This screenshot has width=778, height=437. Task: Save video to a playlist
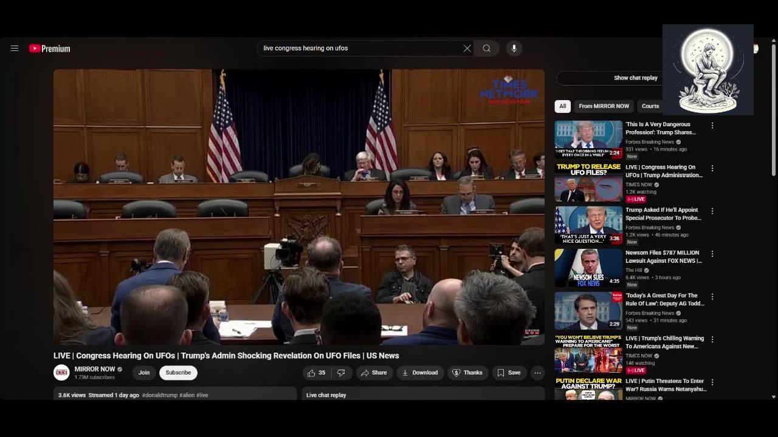click(x=509, y=373)
